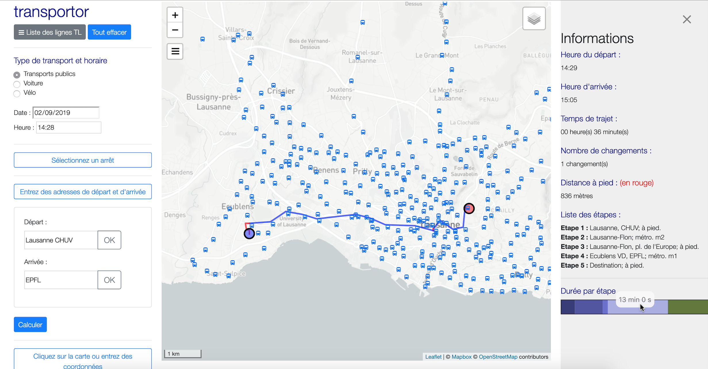
Task: Select Transports publics radio button
Action: click(x=17, y=75)
